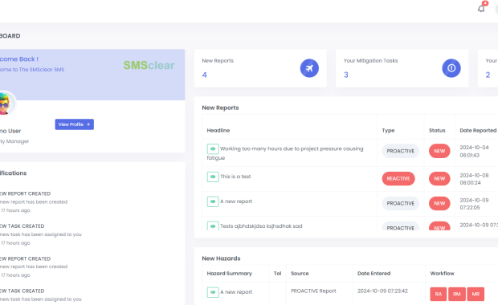Click date '2024-10-08 06:00:24'
Screen dimensions: 498x305
click(x=474, y=179)
